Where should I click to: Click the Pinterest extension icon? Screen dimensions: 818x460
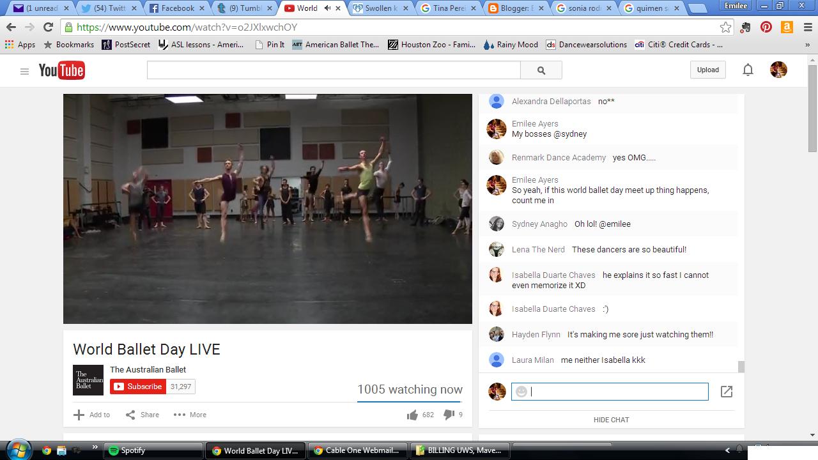pos(766,27)
